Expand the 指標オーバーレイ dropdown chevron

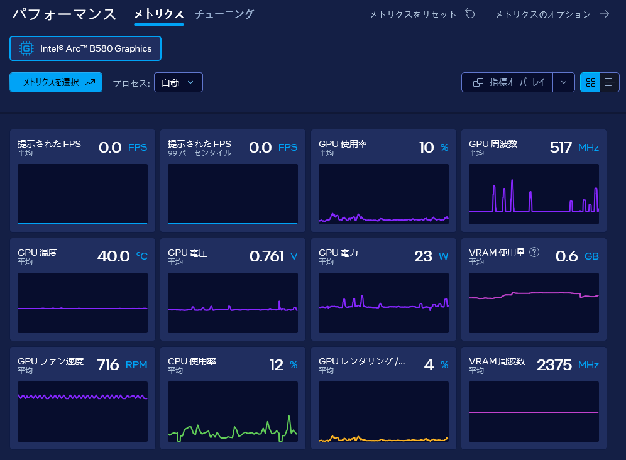pyautogui.click(x=564, y=82)
